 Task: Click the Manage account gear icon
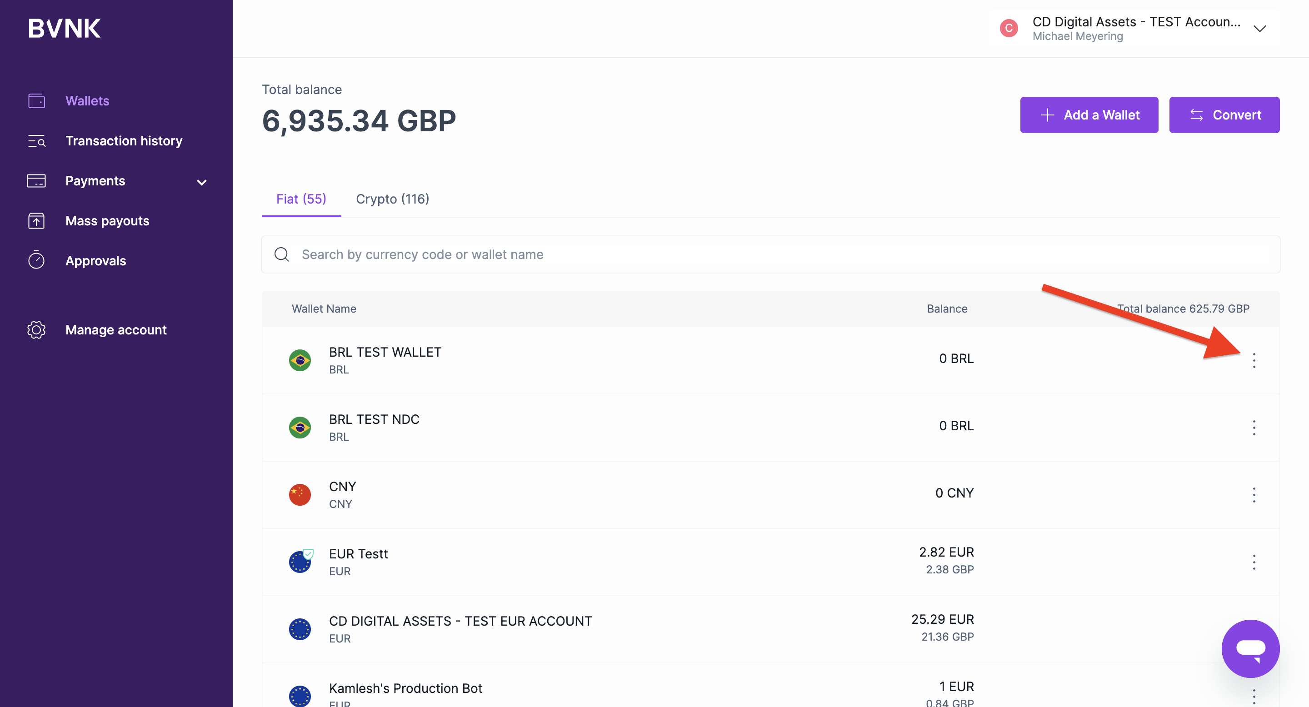point(36,330)
